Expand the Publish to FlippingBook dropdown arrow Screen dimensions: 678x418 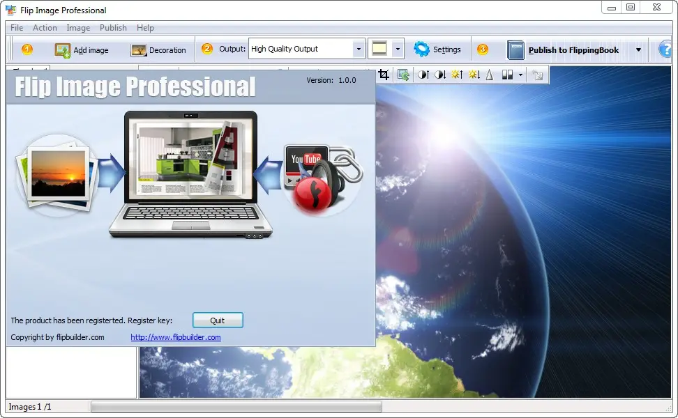click(638, 49)
